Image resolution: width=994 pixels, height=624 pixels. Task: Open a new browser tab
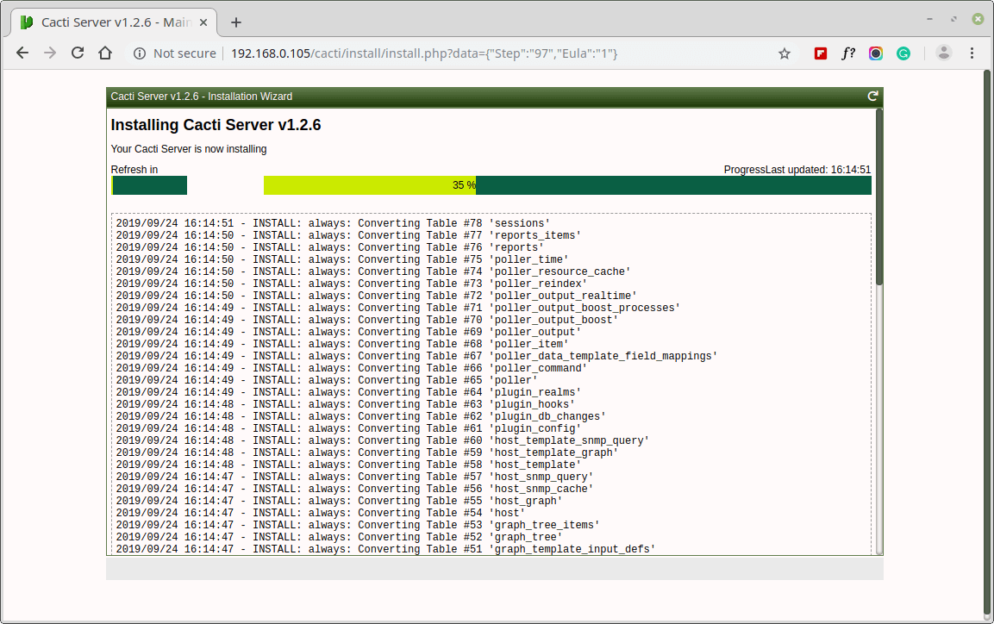click(236, 22)
